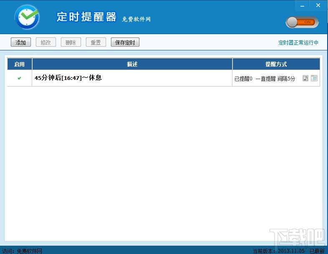Image resolution: width=328 pixels, height=254 pixels.
Task: Minimize the 定时提醒器 window
Action: (x=302, y=6)
